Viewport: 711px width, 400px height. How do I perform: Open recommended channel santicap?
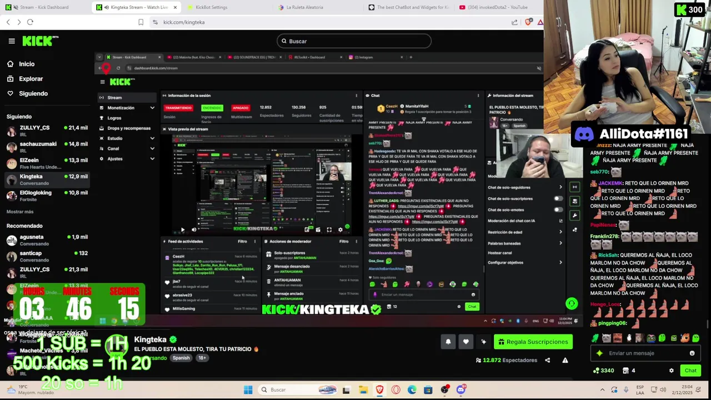(47, 256)
